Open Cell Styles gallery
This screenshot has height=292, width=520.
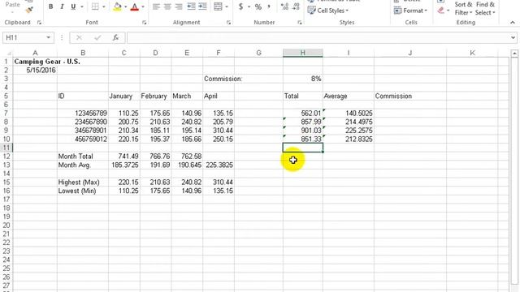click(328, 11)
